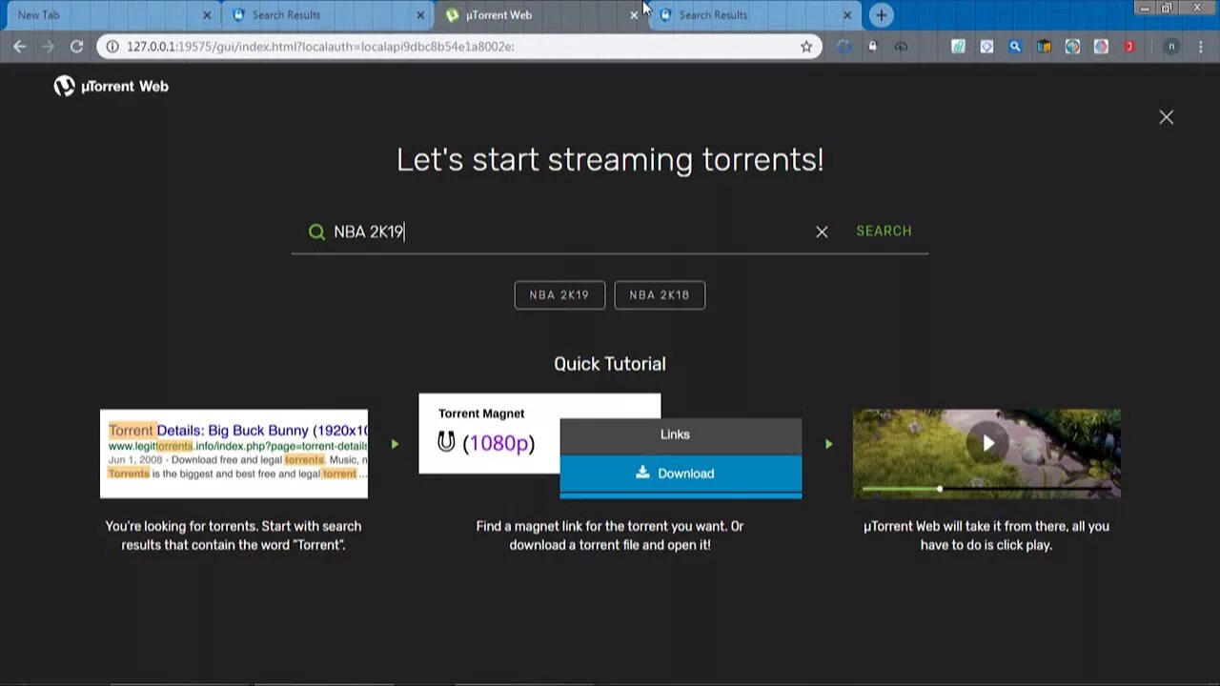1220x686 pixels.
Task: Bookmark this page with the star icon
Action: click(806, 46)
